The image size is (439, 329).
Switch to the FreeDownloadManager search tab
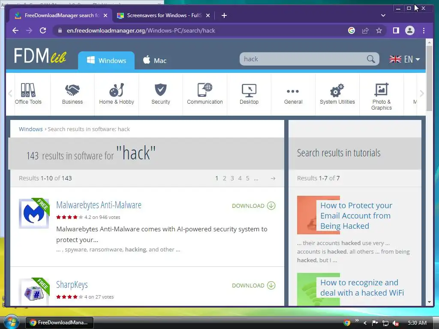click(x=61, y=15)
